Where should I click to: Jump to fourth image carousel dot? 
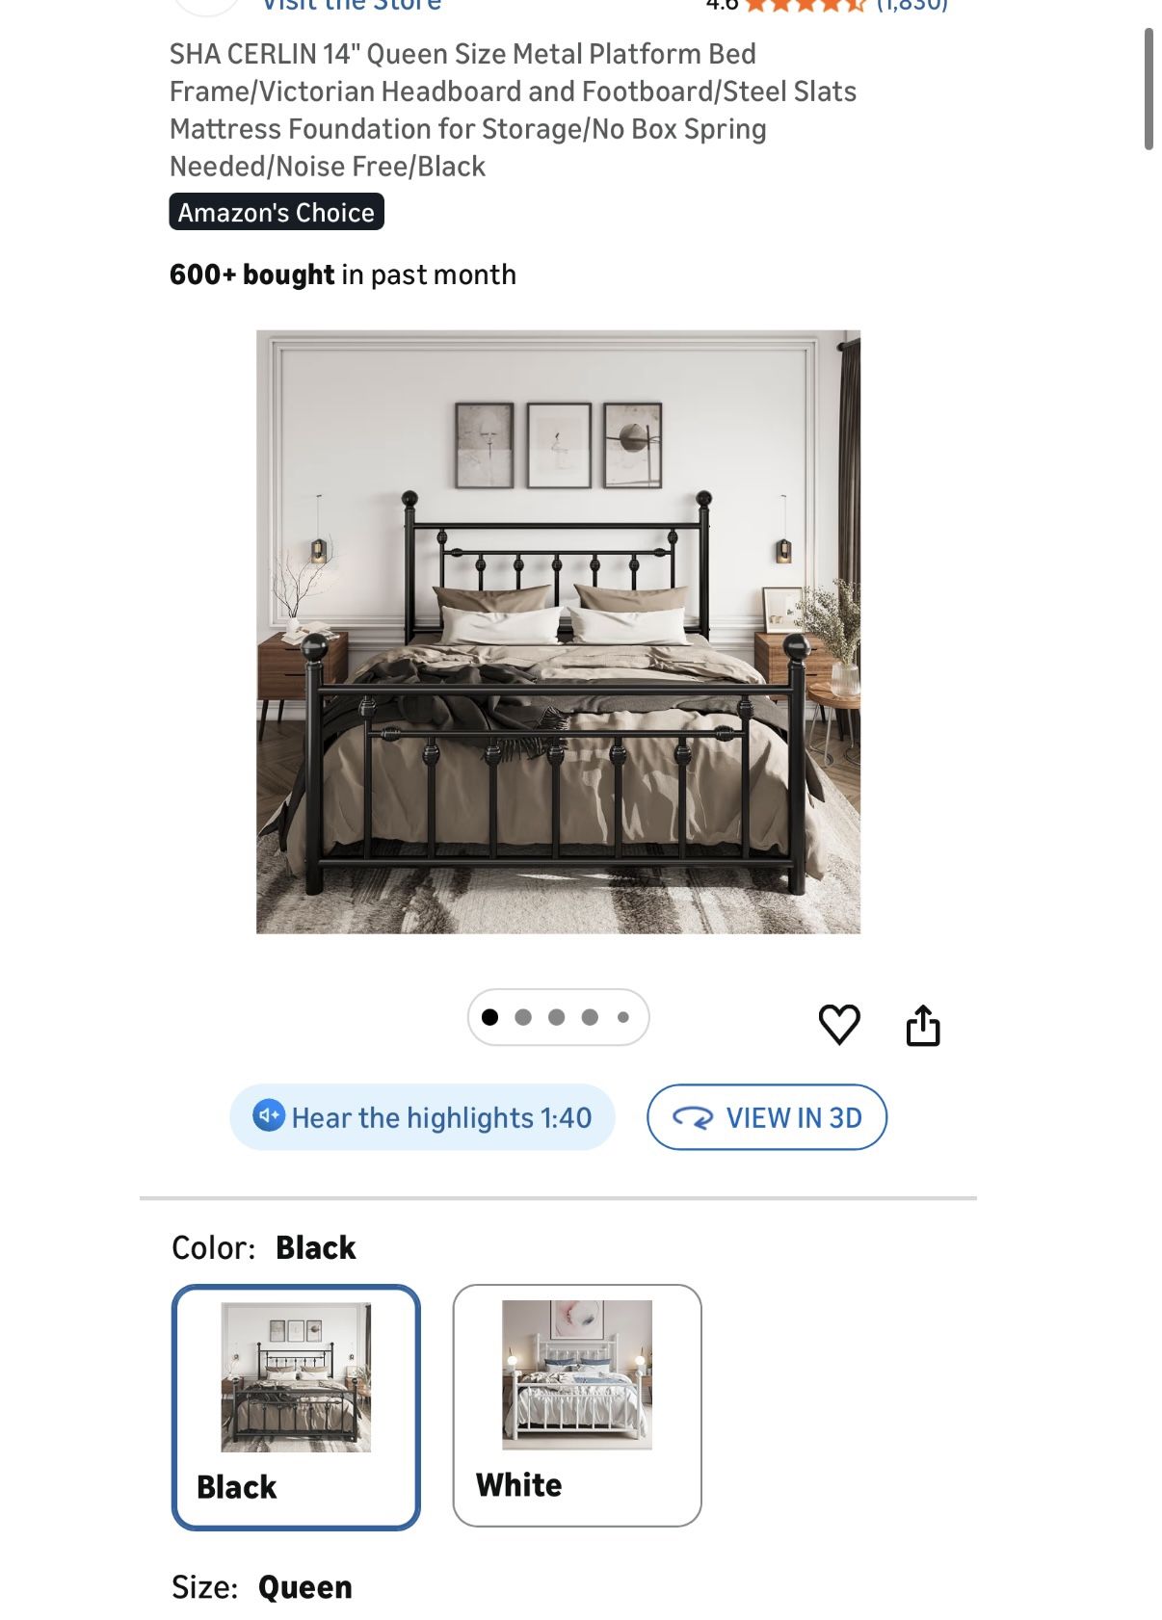coord(590,1017)
